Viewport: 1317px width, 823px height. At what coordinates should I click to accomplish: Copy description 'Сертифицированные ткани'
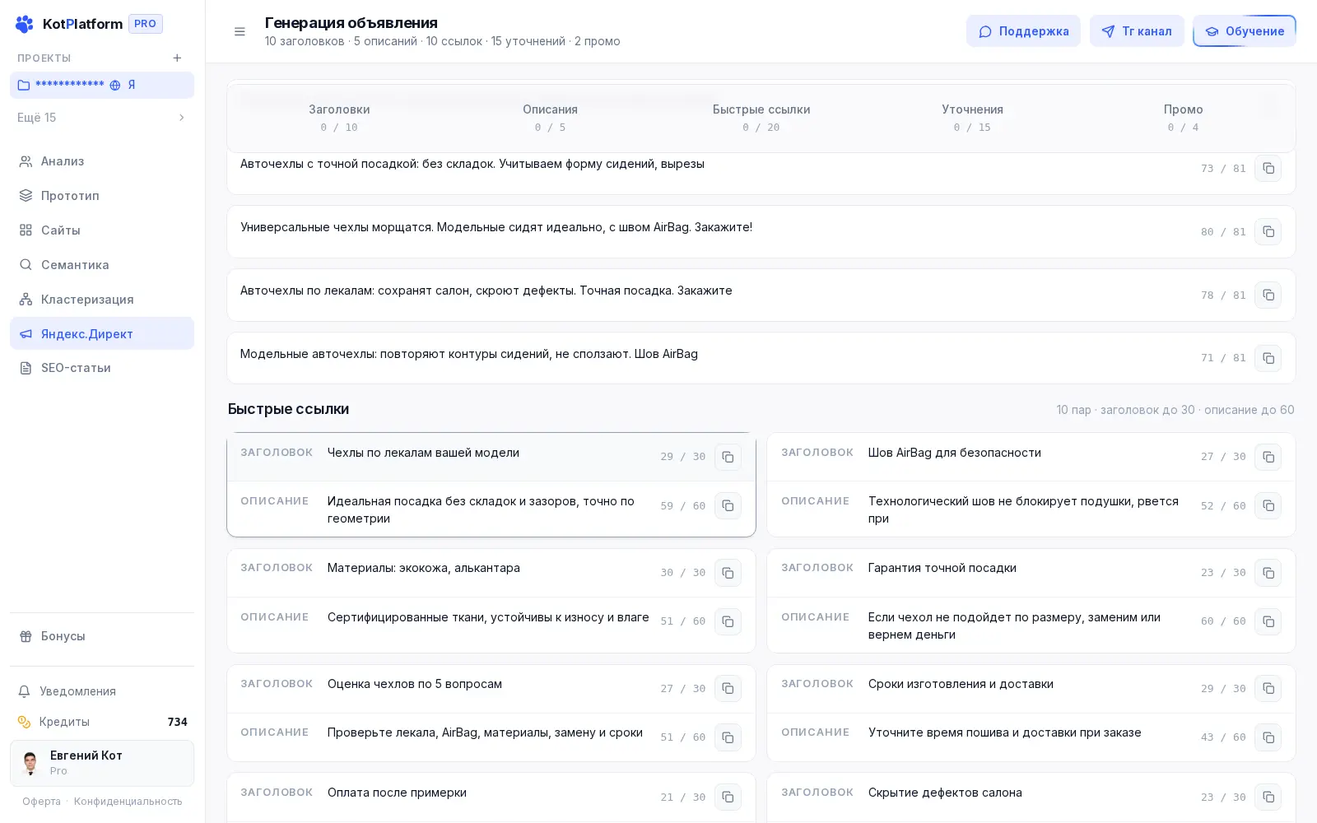coord(728,621)
